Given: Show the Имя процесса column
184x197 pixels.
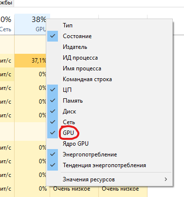Looking at the screenshot, I should tap(110, 68).
